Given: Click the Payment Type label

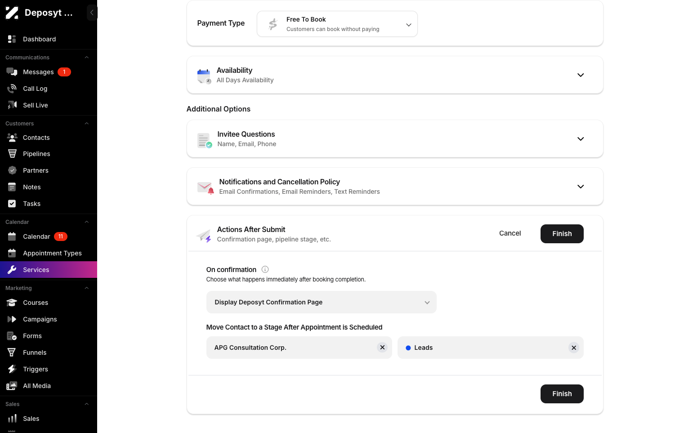Looking at the screenshot, I should click(x=221, y=23).
